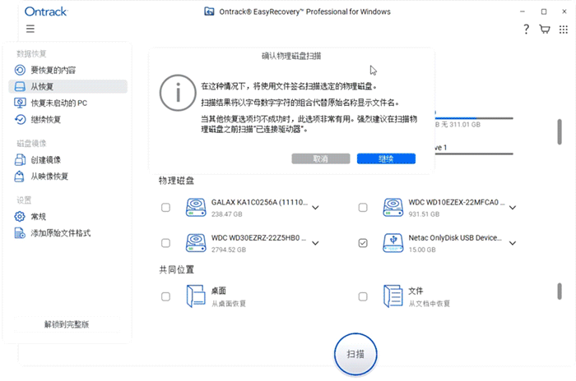This screenshot has width=576, height=381.
Task: Expand the GALAX KA1C0256A disk chevron
Action: 315,208
